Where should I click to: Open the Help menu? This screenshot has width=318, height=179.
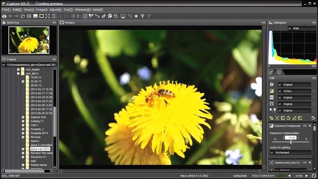pos(98,9)
